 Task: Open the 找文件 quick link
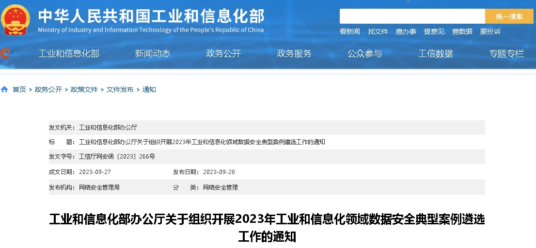(378, 31)
